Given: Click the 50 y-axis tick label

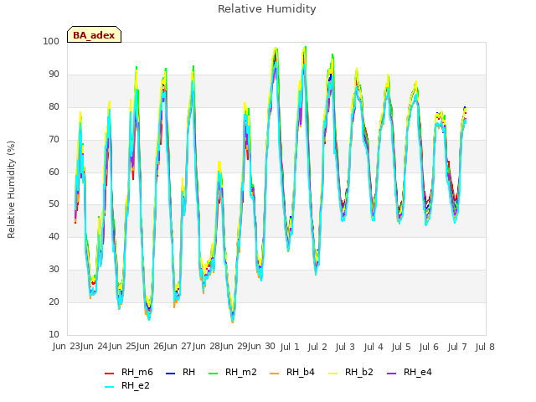Looking at the screenshot, I should point(54,204).
